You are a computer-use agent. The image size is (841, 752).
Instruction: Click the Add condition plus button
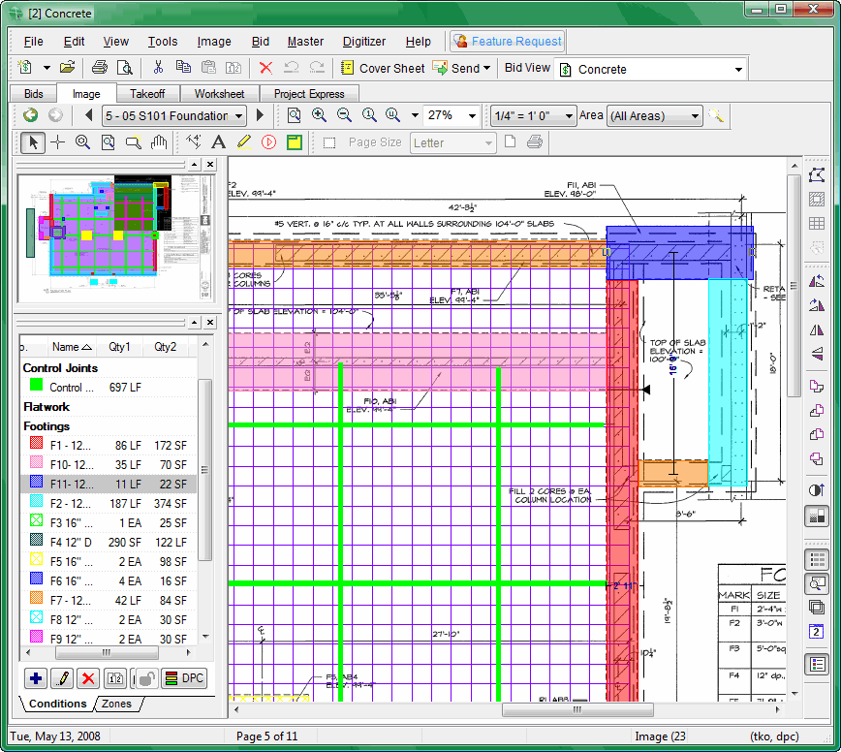click(36, 678)
